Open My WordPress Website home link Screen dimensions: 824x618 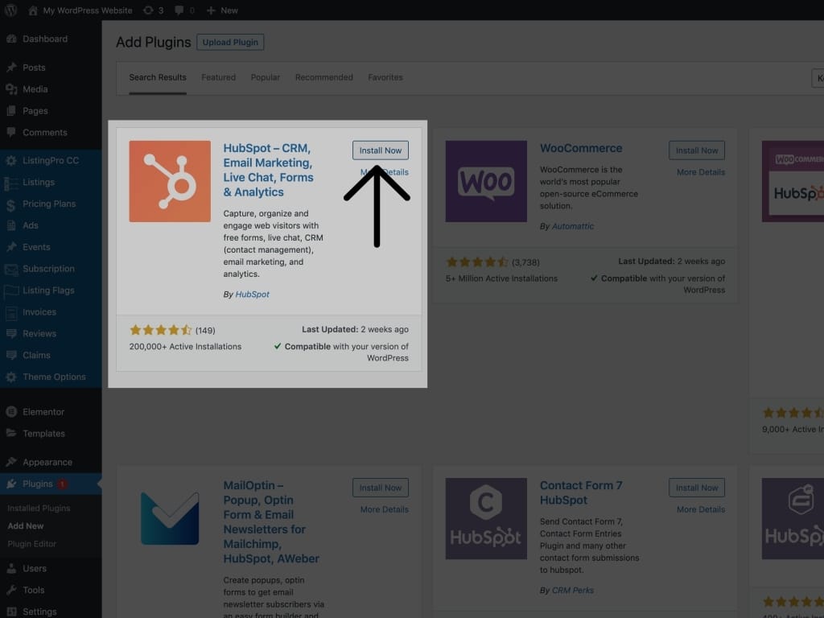[x=80, y=10]
